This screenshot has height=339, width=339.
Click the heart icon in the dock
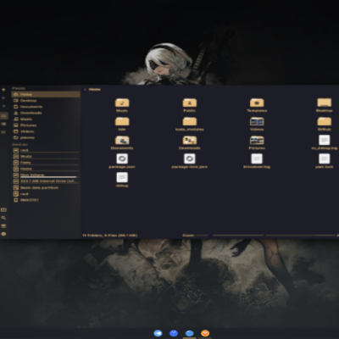[x=205, y=333]
